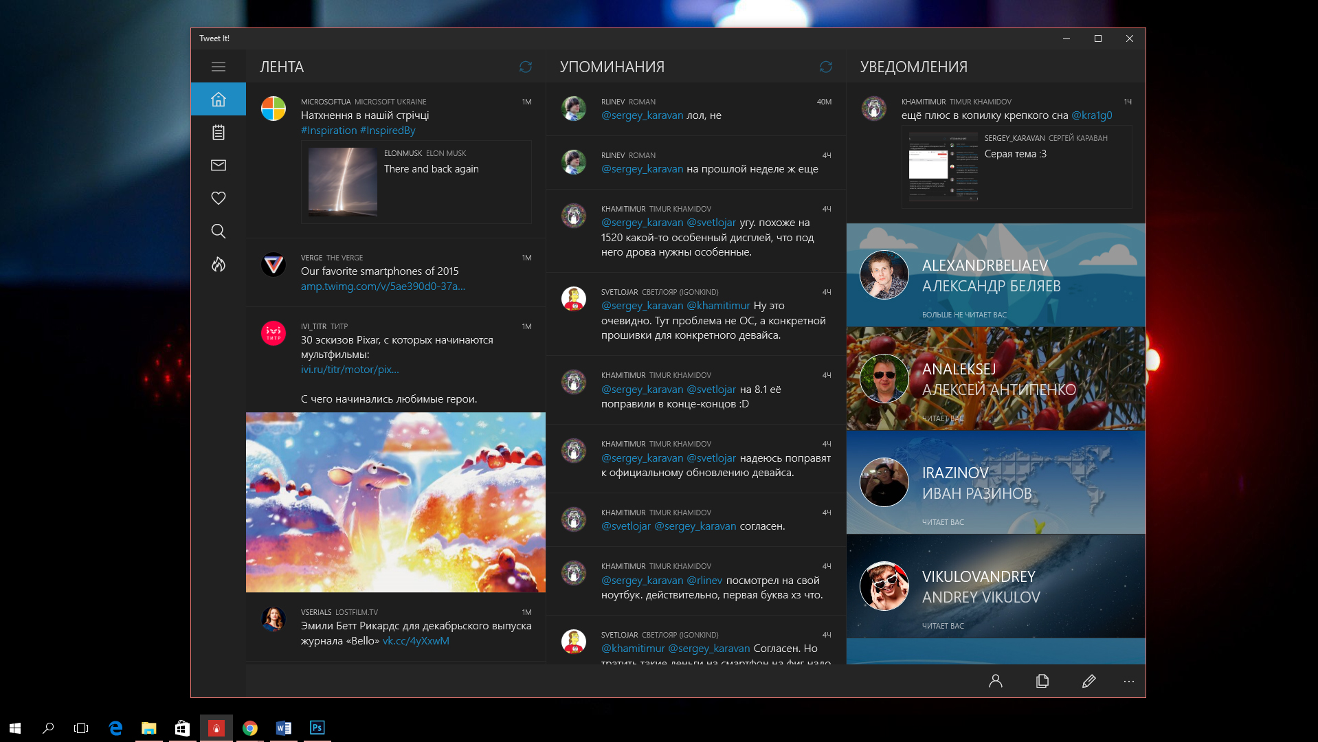The width and height of the screenshot is (1318, 742).
Task: Click ANALEKSEJ round avatar photo
Action: (x=884, y=379)
